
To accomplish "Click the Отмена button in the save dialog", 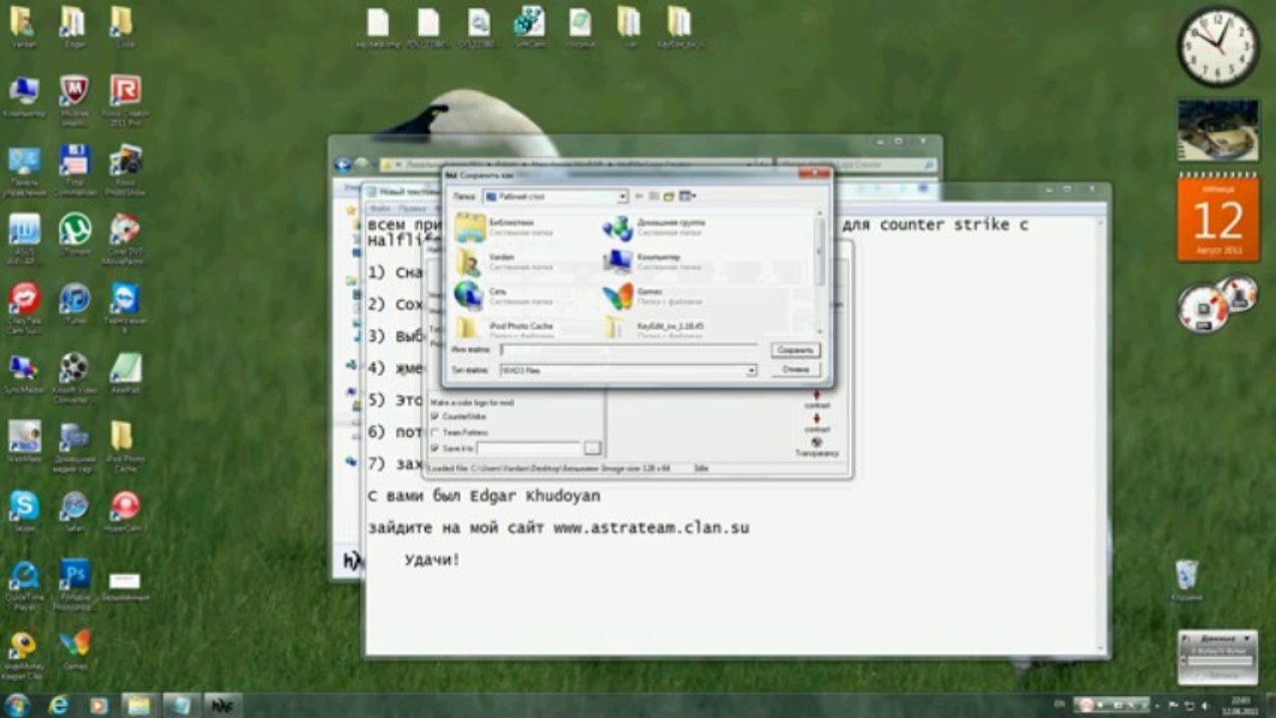I will point(795,369).
